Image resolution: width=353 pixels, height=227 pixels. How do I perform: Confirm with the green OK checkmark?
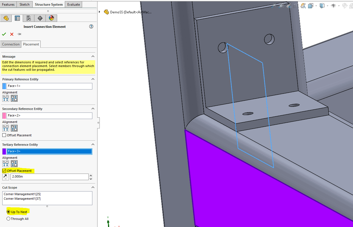click(4, 34)
